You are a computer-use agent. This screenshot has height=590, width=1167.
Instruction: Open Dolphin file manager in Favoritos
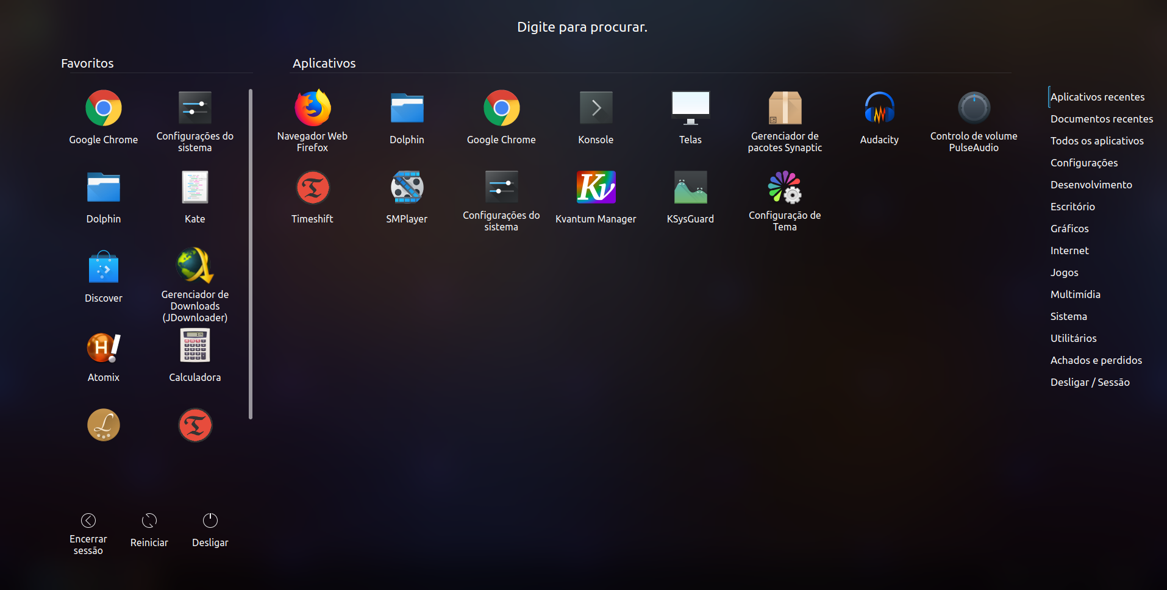pyautogui.click(x=104, y=197)
